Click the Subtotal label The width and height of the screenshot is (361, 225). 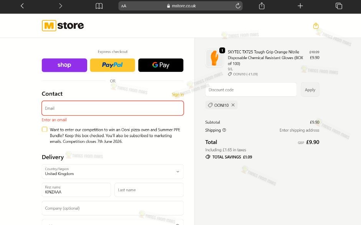coord(212,122)
